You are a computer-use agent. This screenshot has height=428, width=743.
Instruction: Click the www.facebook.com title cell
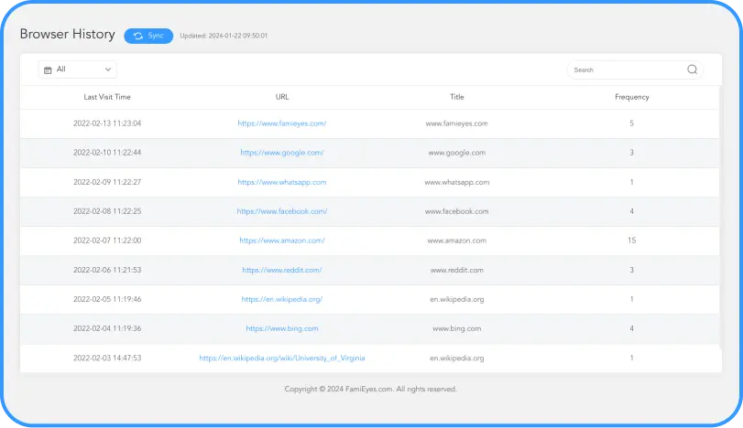pos(457,211)
